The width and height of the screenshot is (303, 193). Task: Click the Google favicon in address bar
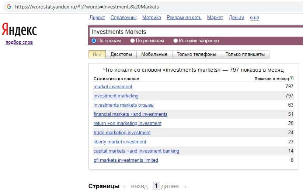(x=9, y=7)
